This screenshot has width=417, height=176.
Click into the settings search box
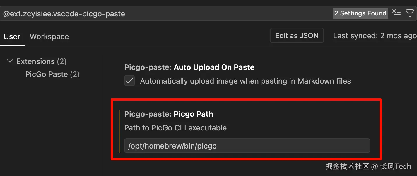164,13
